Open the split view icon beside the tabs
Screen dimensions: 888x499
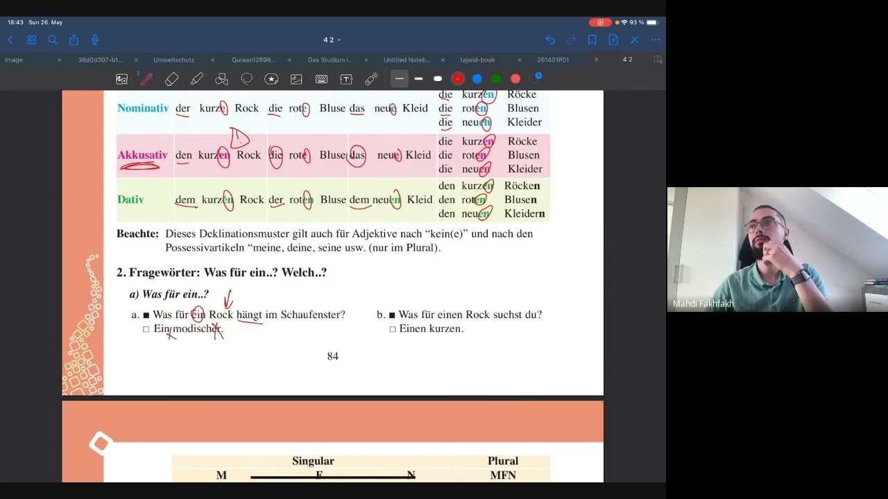point(658,60)
